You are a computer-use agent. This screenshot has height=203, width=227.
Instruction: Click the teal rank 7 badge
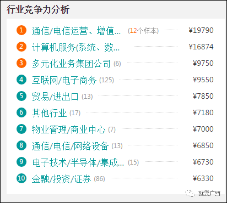[x=21, y=129]
